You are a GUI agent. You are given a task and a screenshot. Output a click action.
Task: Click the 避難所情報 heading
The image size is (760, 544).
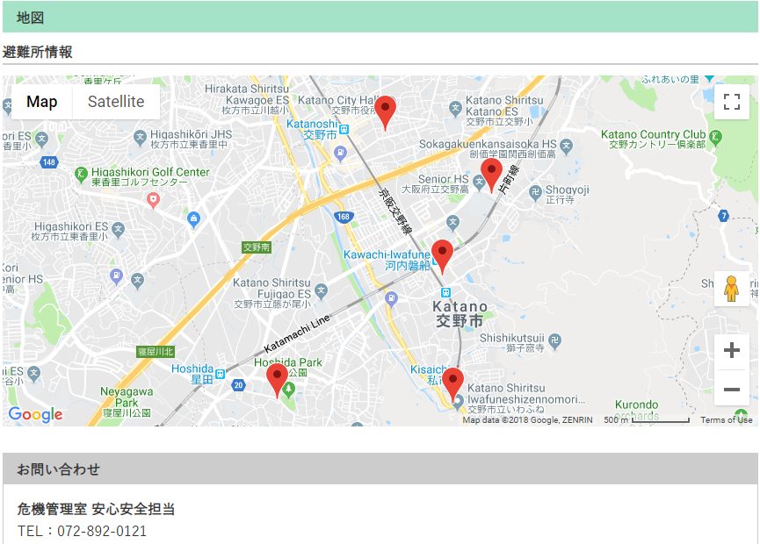(37, 52)
